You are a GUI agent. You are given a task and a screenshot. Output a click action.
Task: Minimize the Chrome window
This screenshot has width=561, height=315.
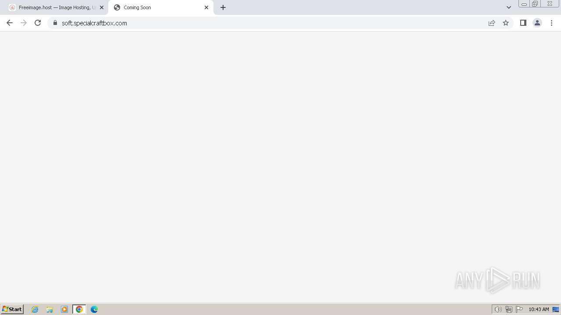pos(524,4)
